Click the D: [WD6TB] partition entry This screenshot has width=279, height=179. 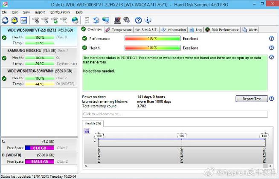[39, 159]
